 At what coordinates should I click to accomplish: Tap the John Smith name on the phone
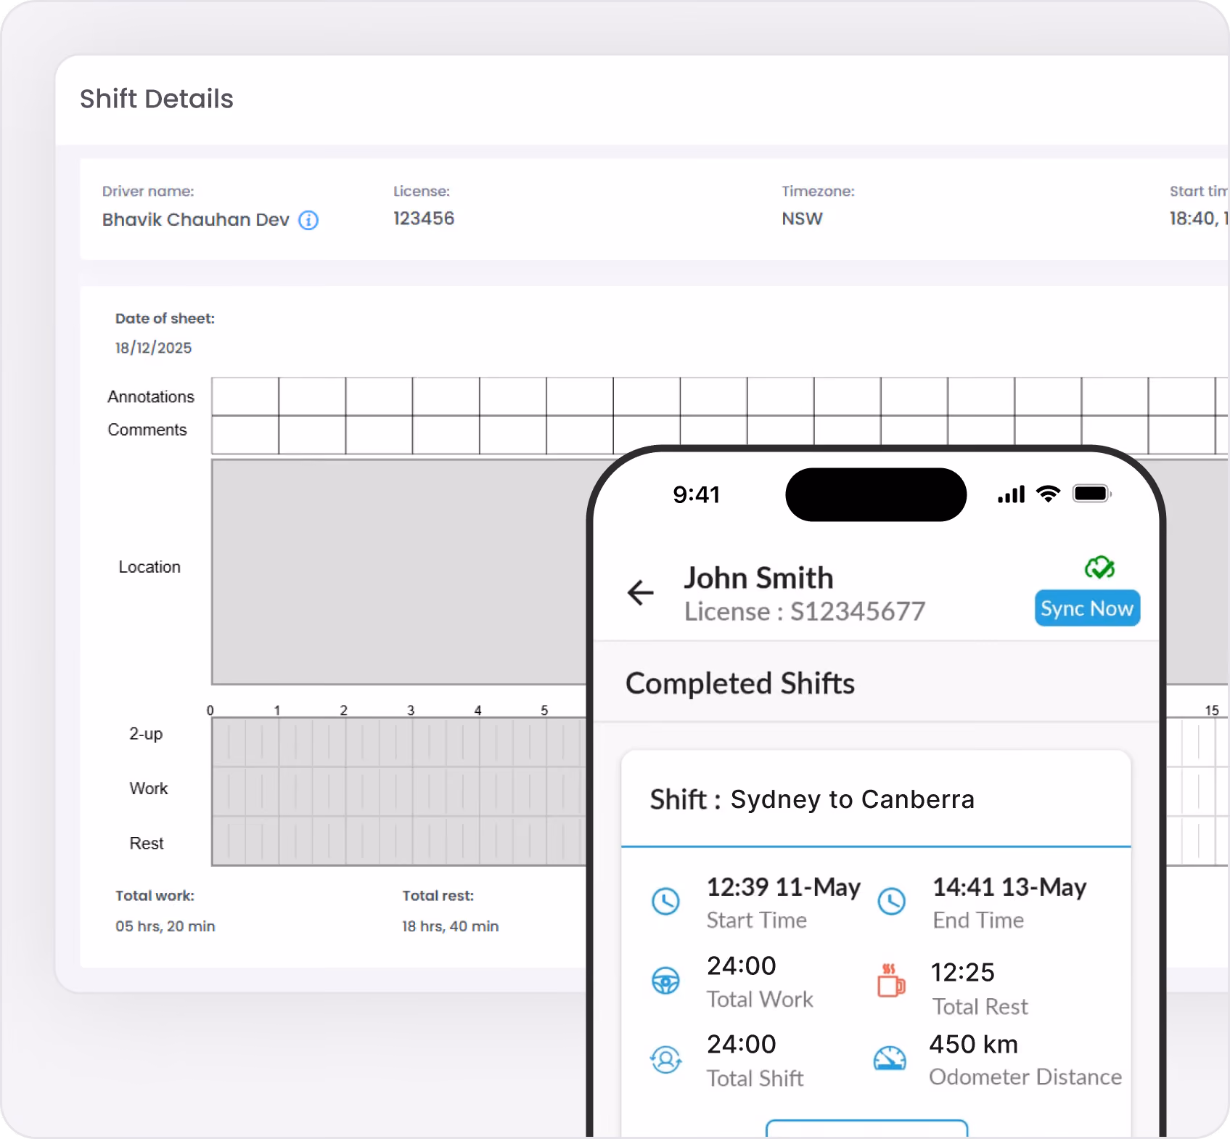coord(758,578)
